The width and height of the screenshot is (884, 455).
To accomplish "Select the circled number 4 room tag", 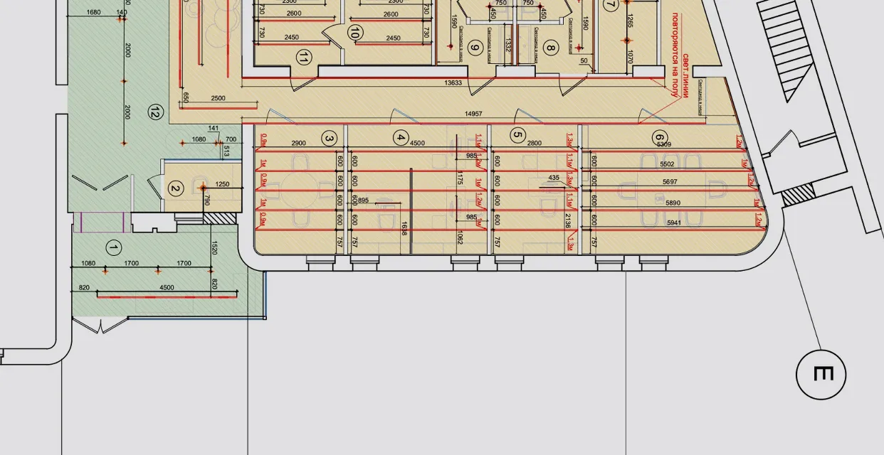I will click(401, 137).
